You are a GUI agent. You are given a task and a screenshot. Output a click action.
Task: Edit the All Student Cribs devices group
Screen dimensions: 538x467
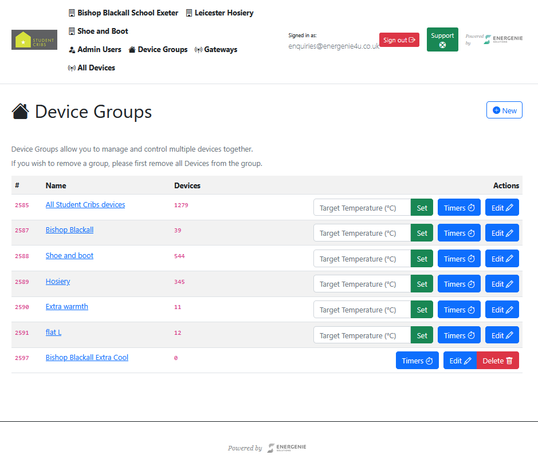pyautogui.click(x=502, y=208)
